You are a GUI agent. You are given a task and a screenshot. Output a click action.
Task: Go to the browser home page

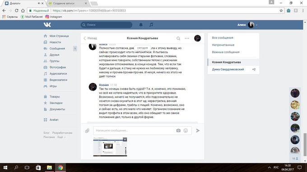23,10
